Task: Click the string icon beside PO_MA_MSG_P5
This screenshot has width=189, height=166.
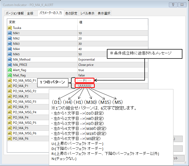Action: (10, 123)
